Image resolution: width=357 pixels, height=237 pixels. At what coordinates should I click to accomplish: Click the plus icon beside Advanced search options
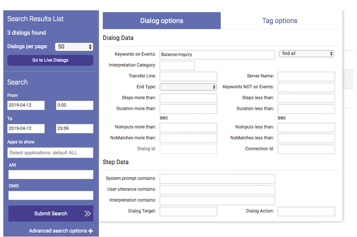(91, 231)
